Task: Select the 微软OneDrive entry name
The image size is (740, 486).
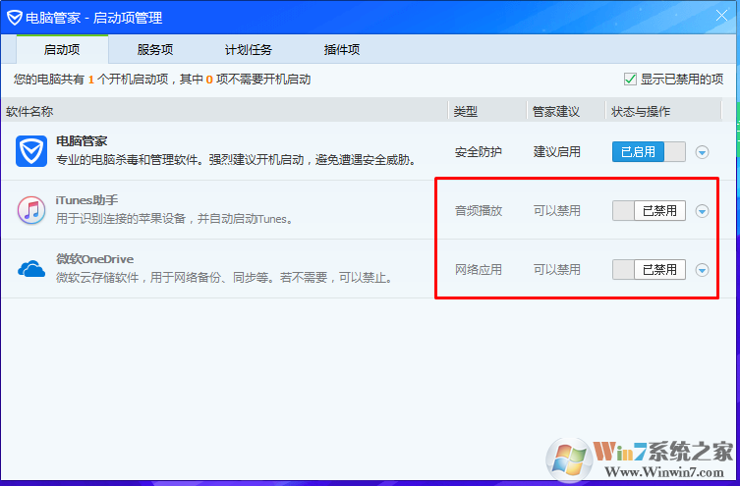Action: (95, 259)
